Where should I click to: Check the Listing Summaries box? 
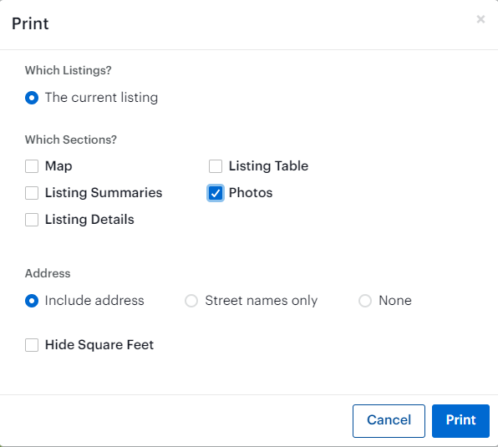coord(32,193)
